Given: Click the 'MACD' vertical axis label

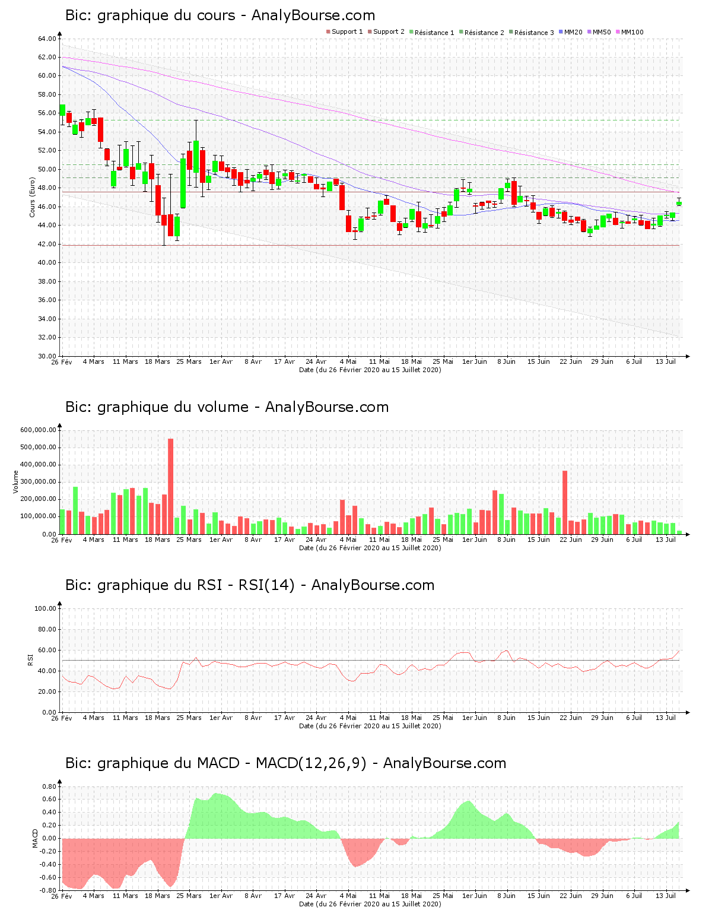Looking at the screenshot, I should [35, 838].
